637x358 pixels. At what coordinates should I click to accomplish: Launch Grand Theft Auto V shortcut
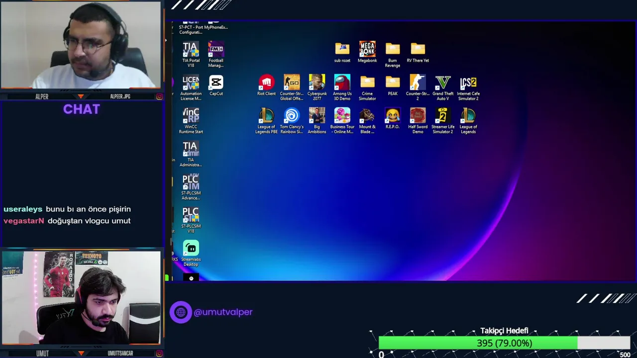tap(443, 88)
